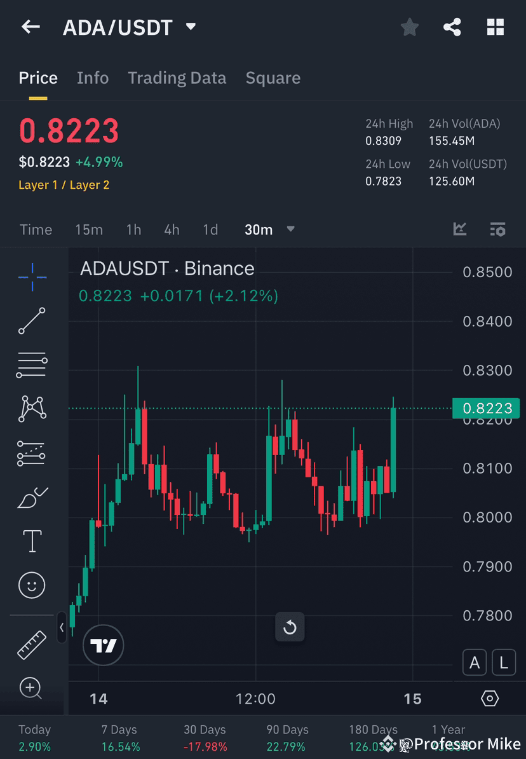Select the trend line drawing tool
526x759 pixels.
32,321
